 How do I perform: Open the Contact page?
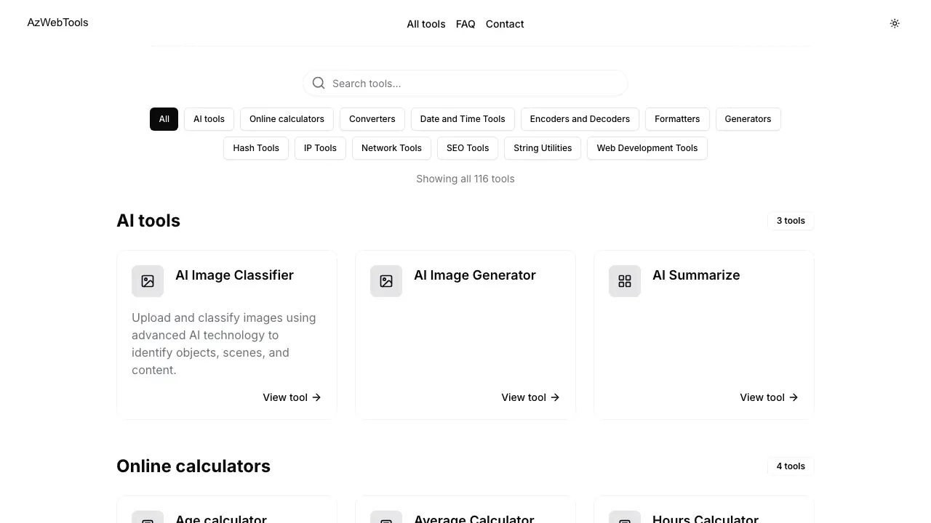tap(505, 23)
